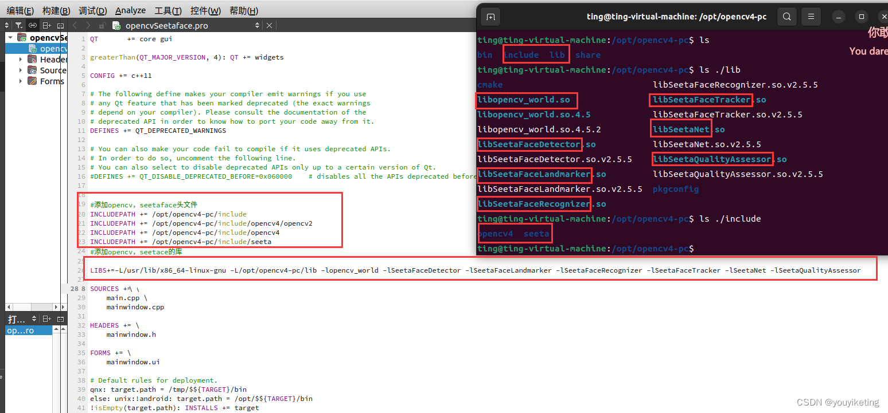This screenshot has width=888, height=413.
Task: Expand the Sources folder in project tree
Action: (x=21, y=70)
